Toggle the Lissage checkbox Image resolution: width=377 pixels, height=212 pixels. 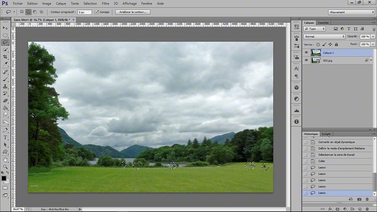97,12
